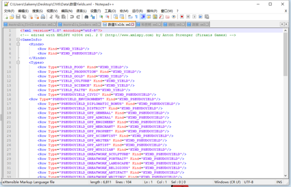Collapse the Types fold marker
The height and width of the screenshot is (187, 291).
18,63
